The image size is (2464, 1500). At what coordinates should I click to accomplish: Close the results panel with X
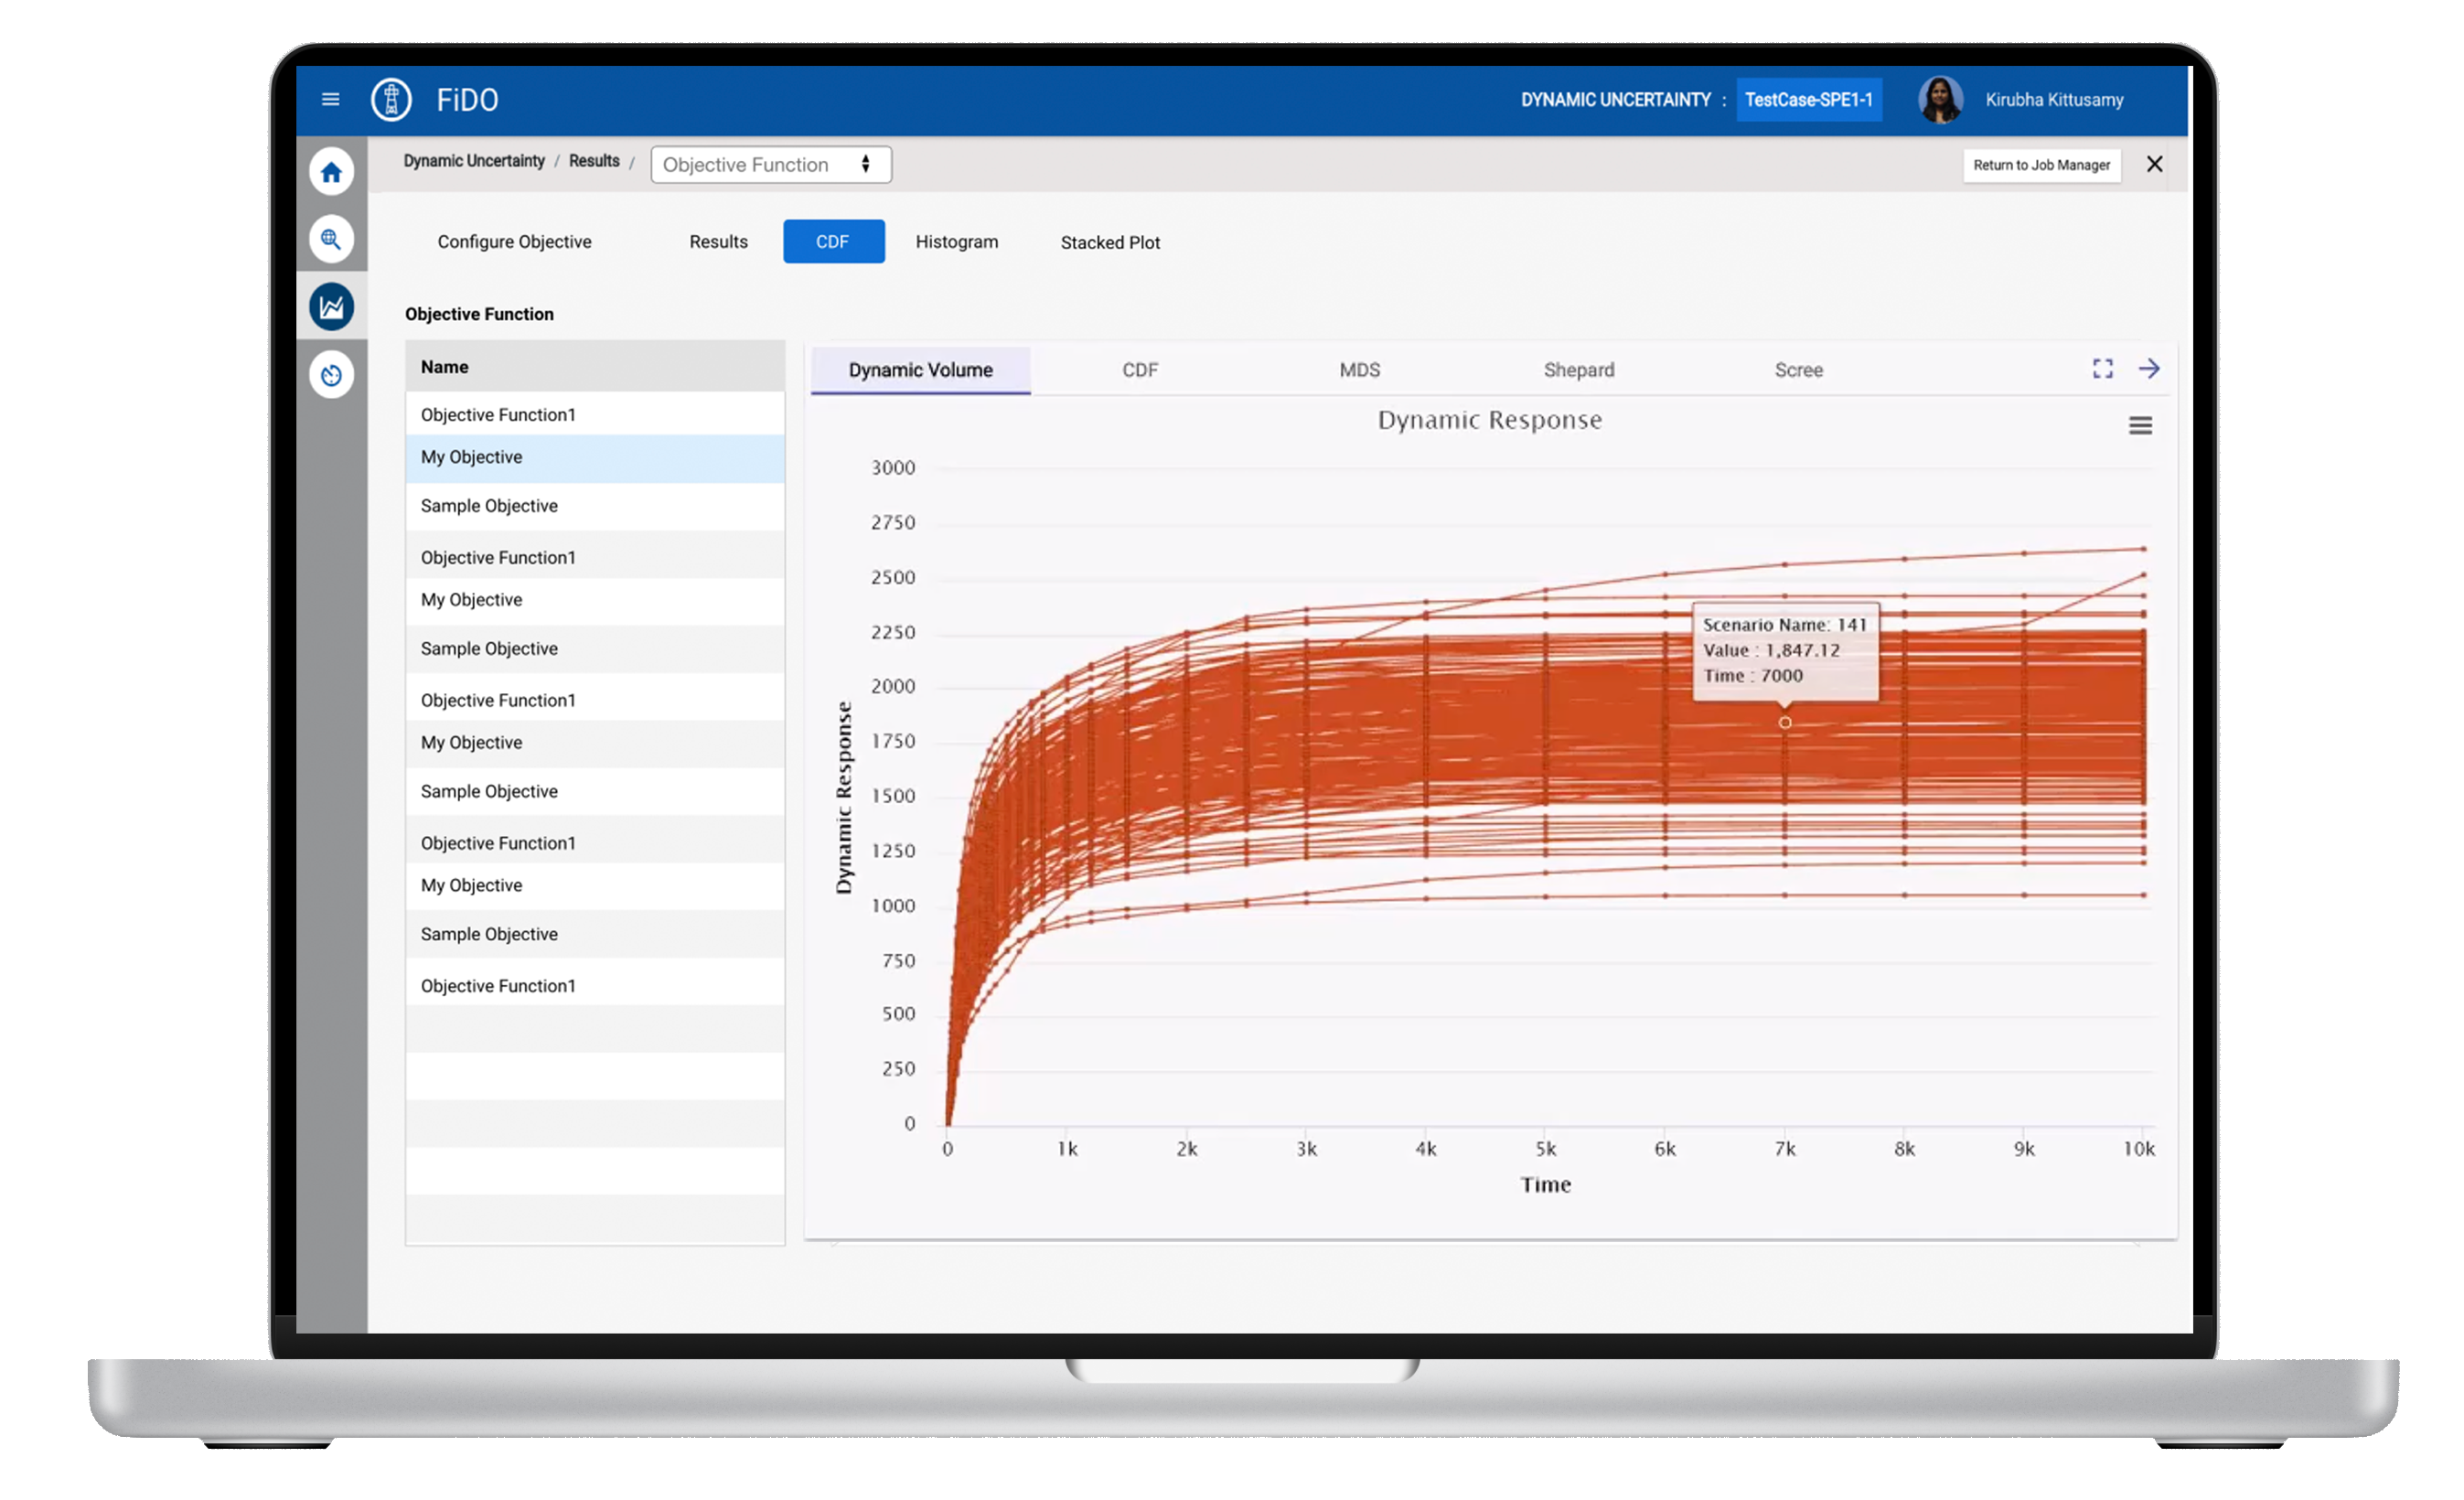(x=2154, y=164)
